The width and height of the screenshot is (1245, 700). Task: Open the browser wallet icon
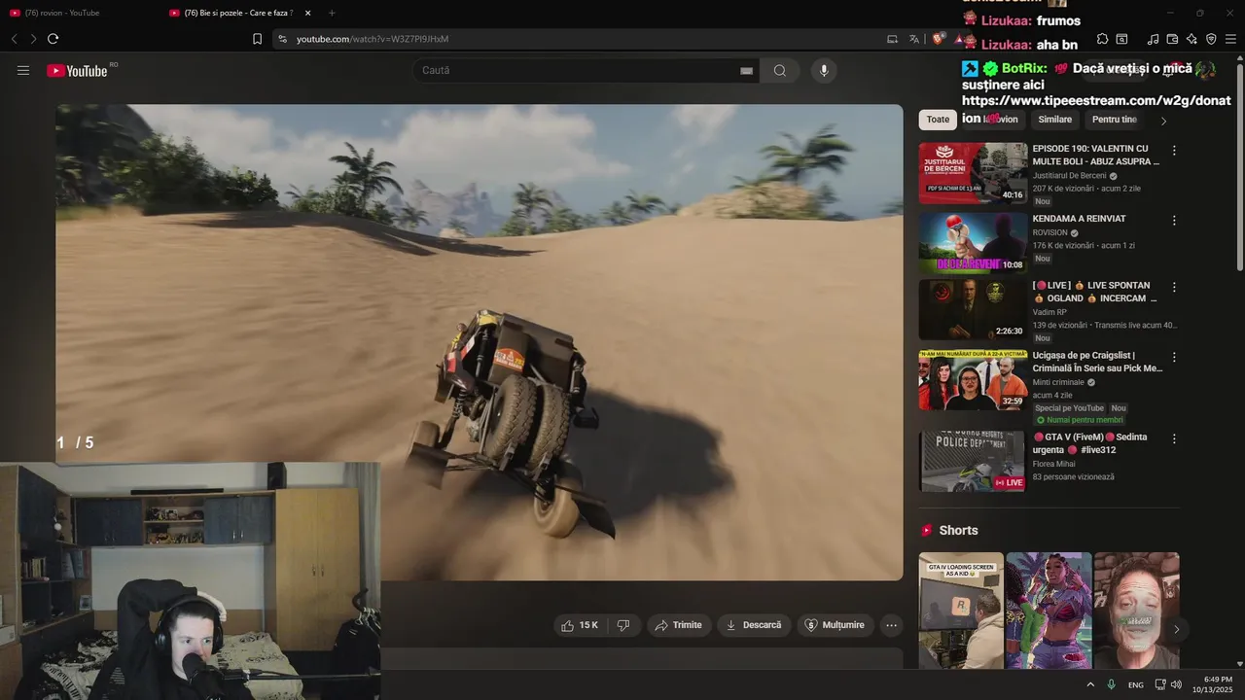click(x=1172, y=39)
